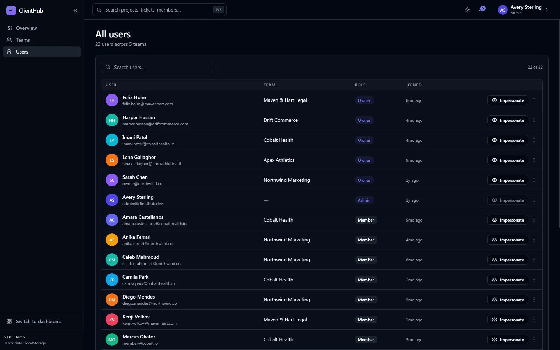Open more options for Anika Ferrari
This screenshot has height=350, width=560.
tap(534, 240)
